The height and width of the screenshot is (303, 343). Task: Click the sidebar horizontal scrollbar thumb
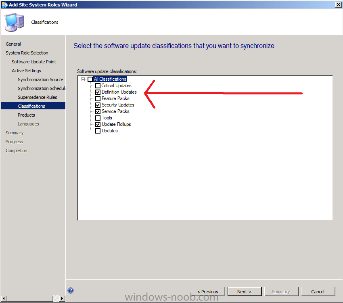[x=30, y=298]
